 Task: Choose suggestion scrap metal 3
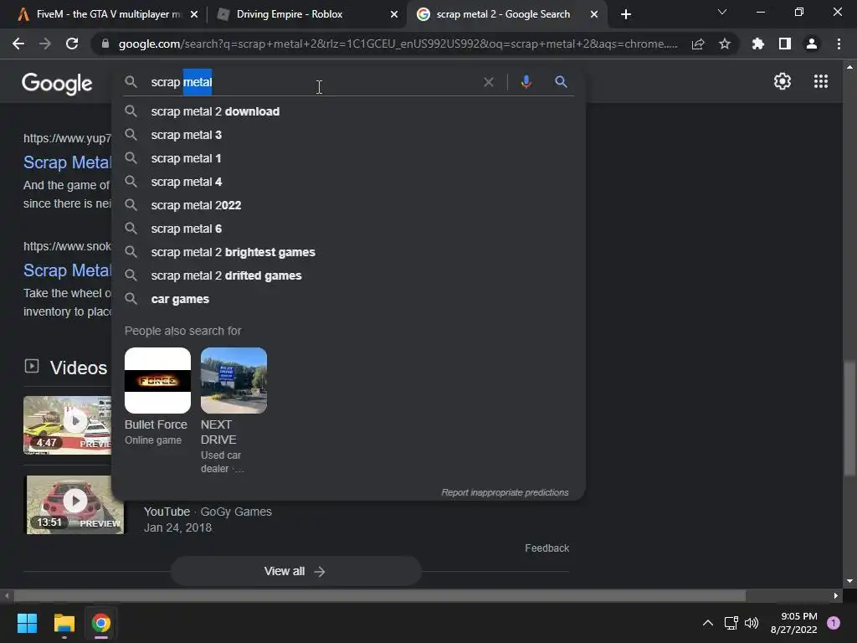[x=349, y=135]
